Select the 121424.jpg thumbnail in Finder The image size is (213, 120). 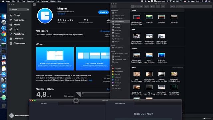pyautogui.click(x=174, y=17)
